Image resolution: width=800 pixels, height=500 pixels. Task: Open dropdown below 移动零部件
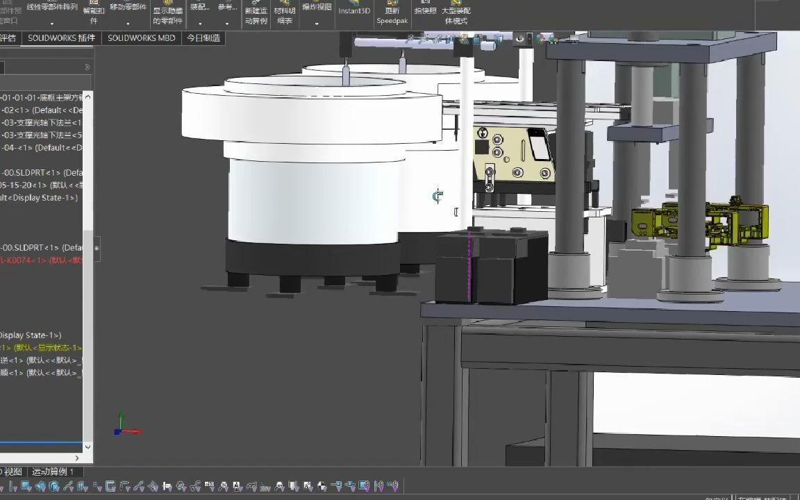tap(128, 23)
